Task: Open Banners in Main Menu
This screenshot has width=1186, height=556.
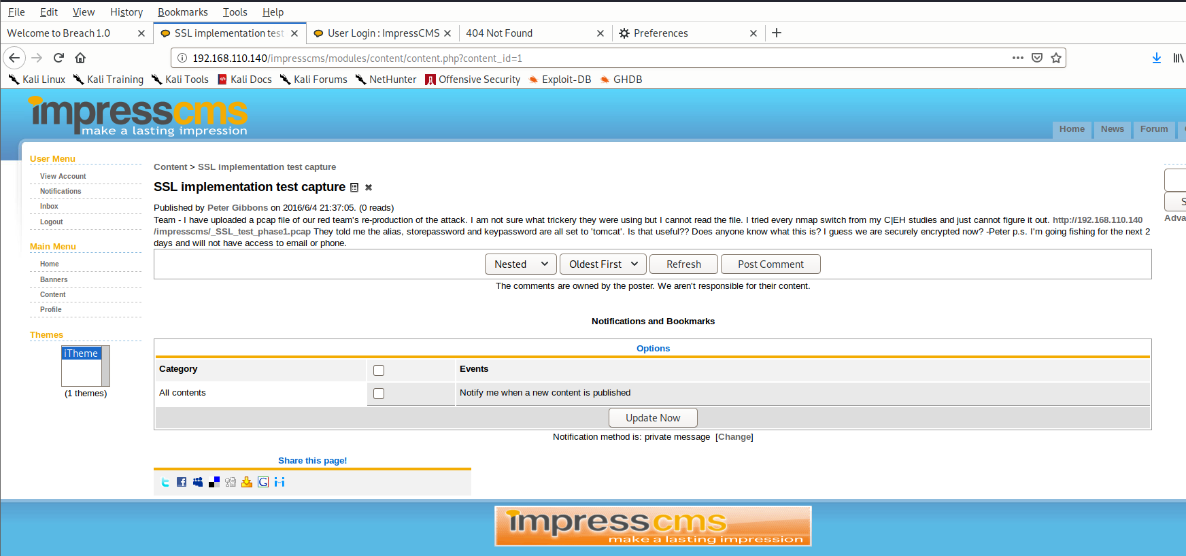Action: tap(54, 279)
